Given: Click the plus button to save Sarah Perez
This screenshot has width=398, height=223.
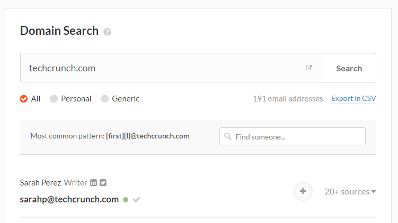Looking at the screenshot, I should (x=303, y=191).
